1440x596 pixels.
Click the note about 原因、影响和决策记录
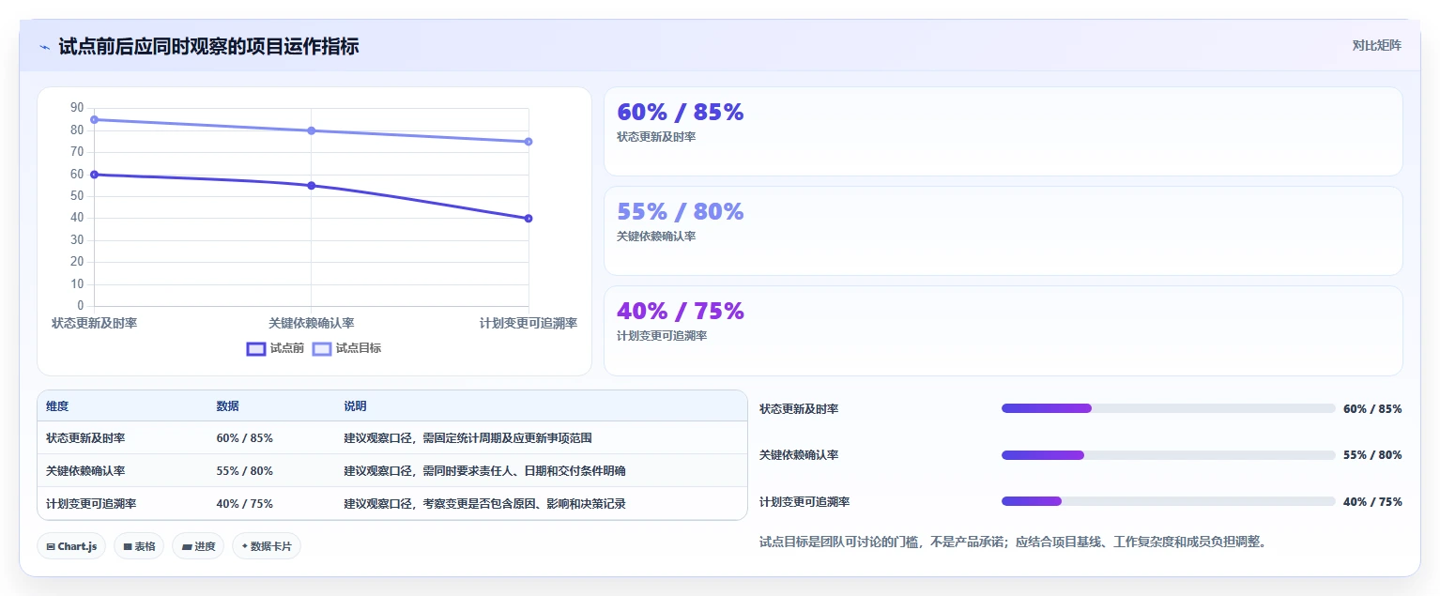[484, 504]
